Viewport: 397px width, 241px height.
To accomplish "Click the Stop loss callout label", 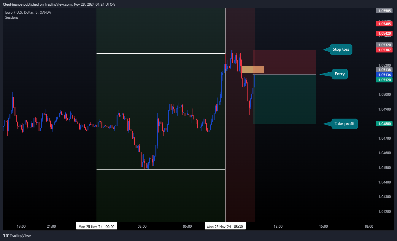I will (x=341, y=50).
